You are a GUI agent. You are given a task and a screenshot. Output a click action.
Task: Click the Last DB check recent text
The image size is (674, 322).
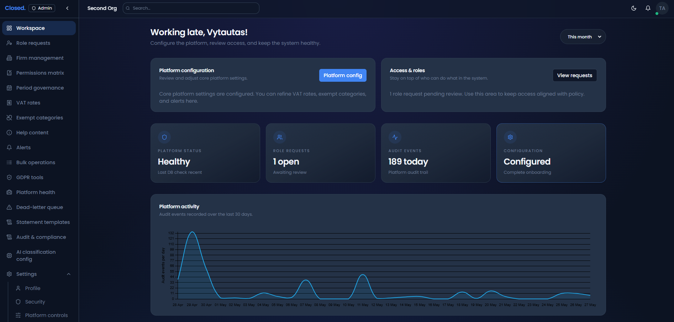(180, 172)
